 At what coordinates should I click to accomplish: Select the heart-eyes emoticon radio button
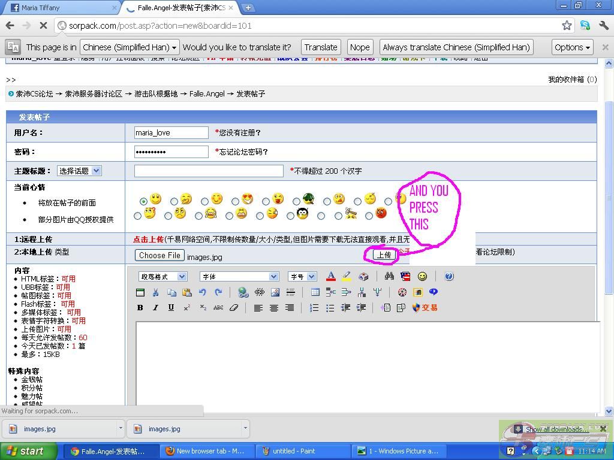235,201
